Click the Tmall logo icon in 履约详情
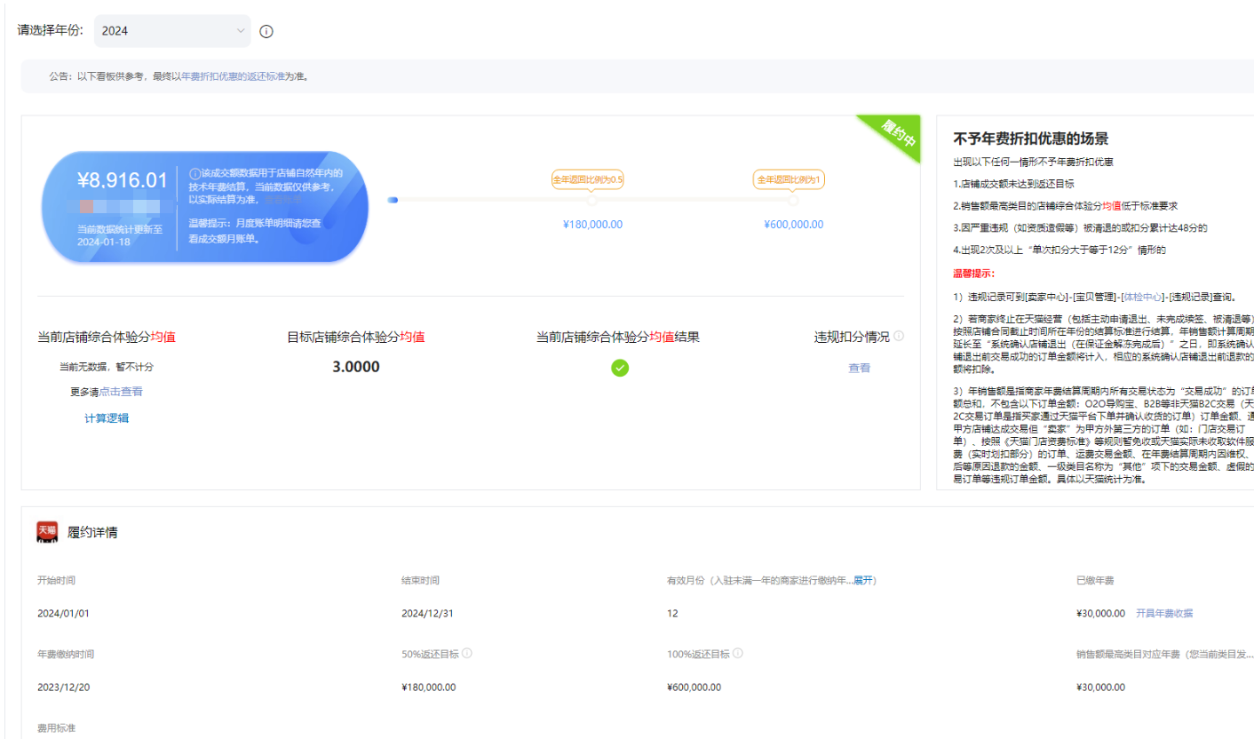Screen dimensions: 1254x739 pyautogui.click(x=47, y=532)
